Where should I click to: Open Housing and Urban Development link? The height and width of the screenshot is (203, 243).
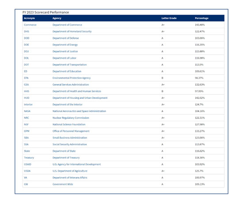[80, 98]
